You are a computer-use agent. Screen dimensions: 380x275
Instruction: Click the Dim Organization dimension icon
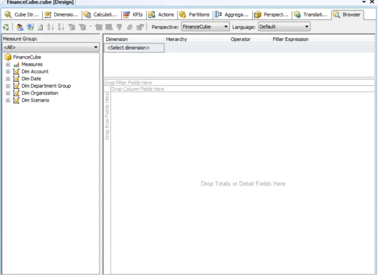coord(16,93)
